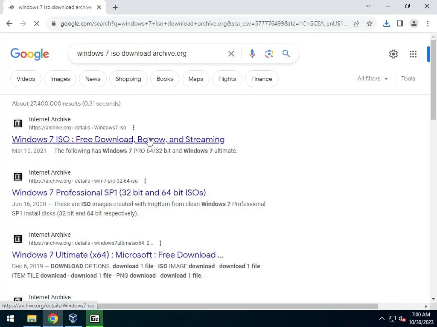Click Internet Archive favicon of Professional SP1 result
This screenshot has width=437, height=327.
point(18,177)
